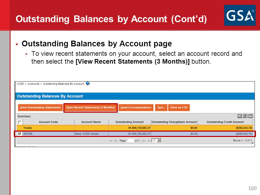
Task: Click ($265,042.78) in row 897009
Action: 244,134
